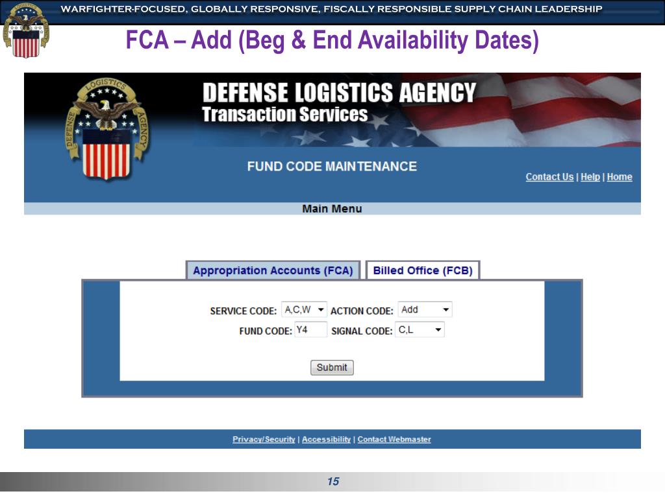Click the ACTION CODE dropdown arrow
Screen dimensions: 665x498
445,309
